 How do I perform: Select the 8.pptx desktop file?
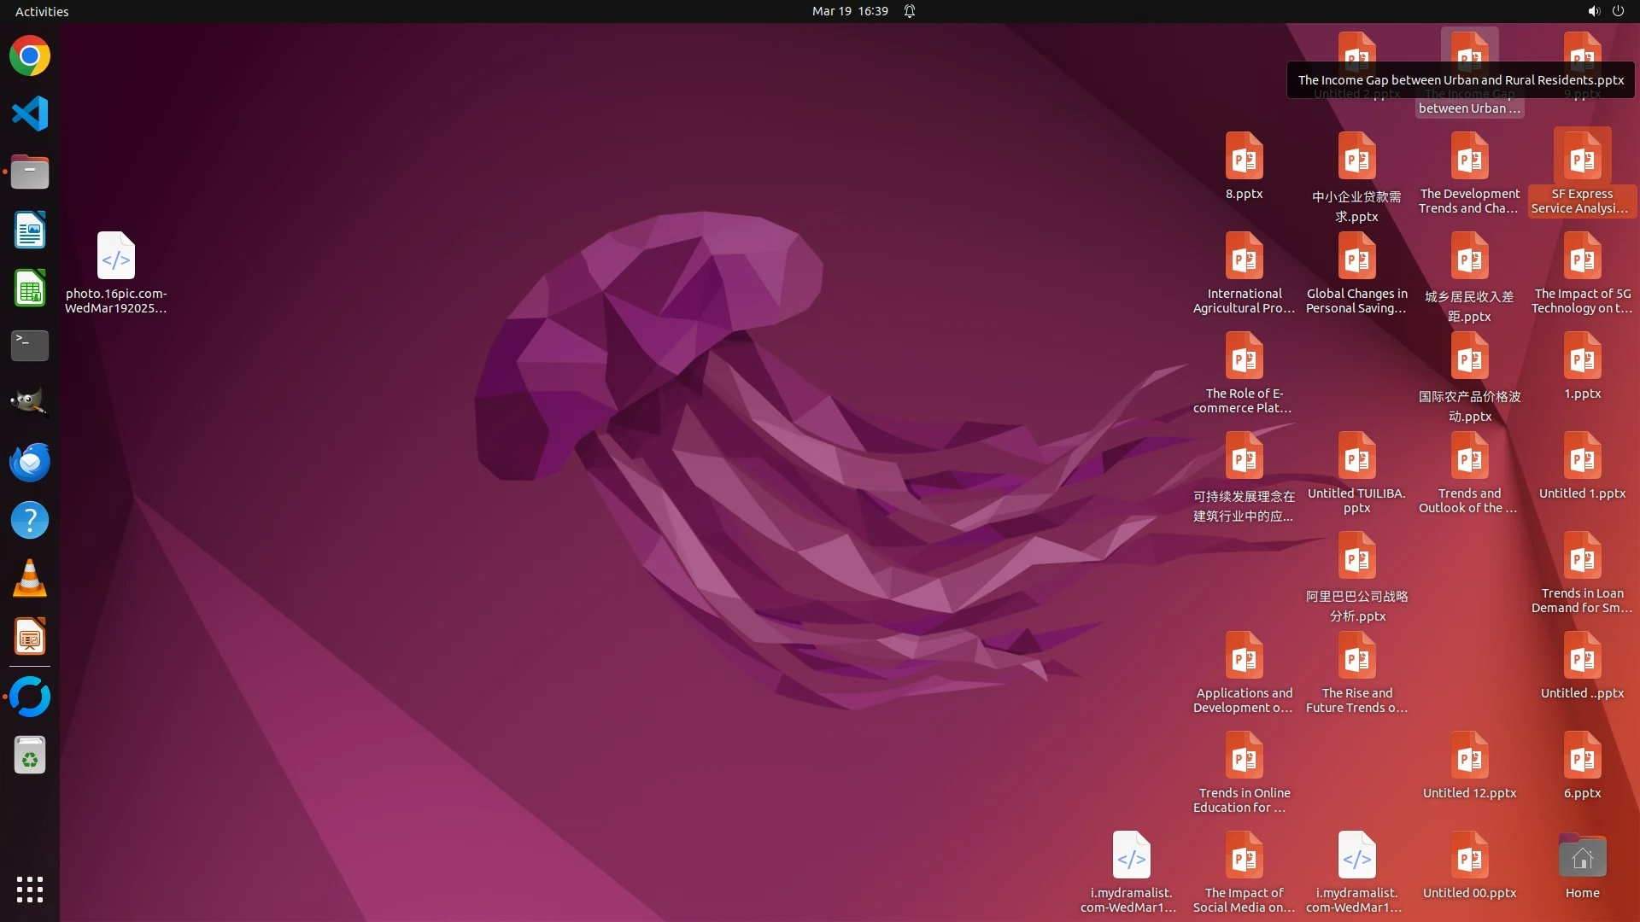pyautogui.click(x=1244, y=158)
